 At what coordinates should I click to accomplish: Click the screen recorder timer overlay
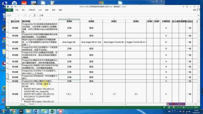(176, 104)
